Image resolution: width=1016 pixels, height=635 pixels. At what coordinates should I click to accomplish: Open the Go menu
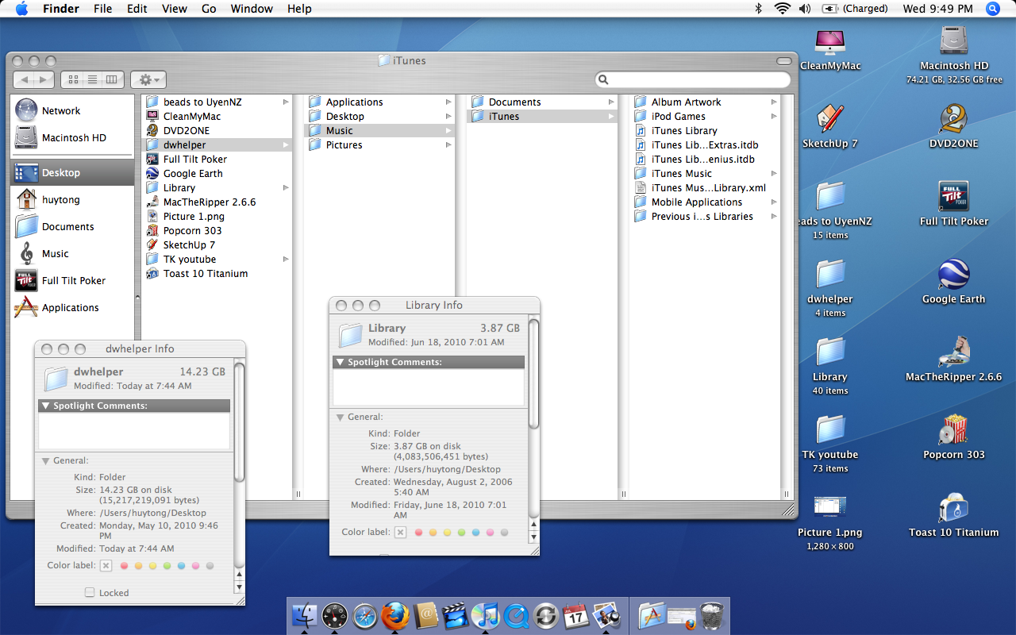click(x=209, y=9)
